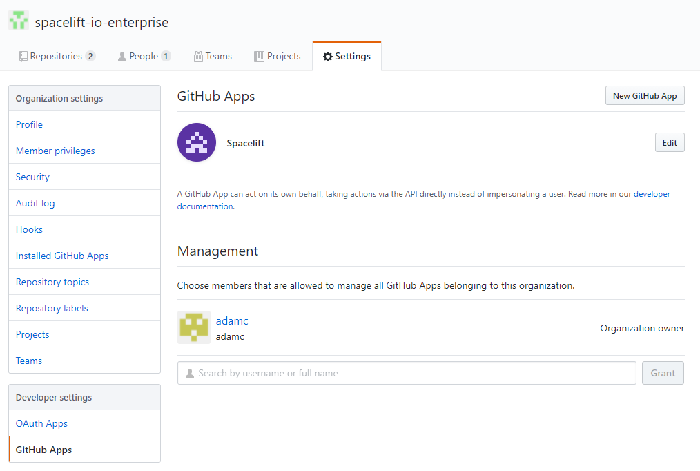The image size is (700, 471).
Task: Click the Spacelift app name
Action: (x=246, y=143)
